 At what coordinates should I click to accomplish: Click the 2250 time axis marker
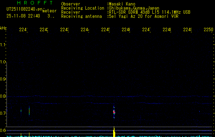pos(208,30)
